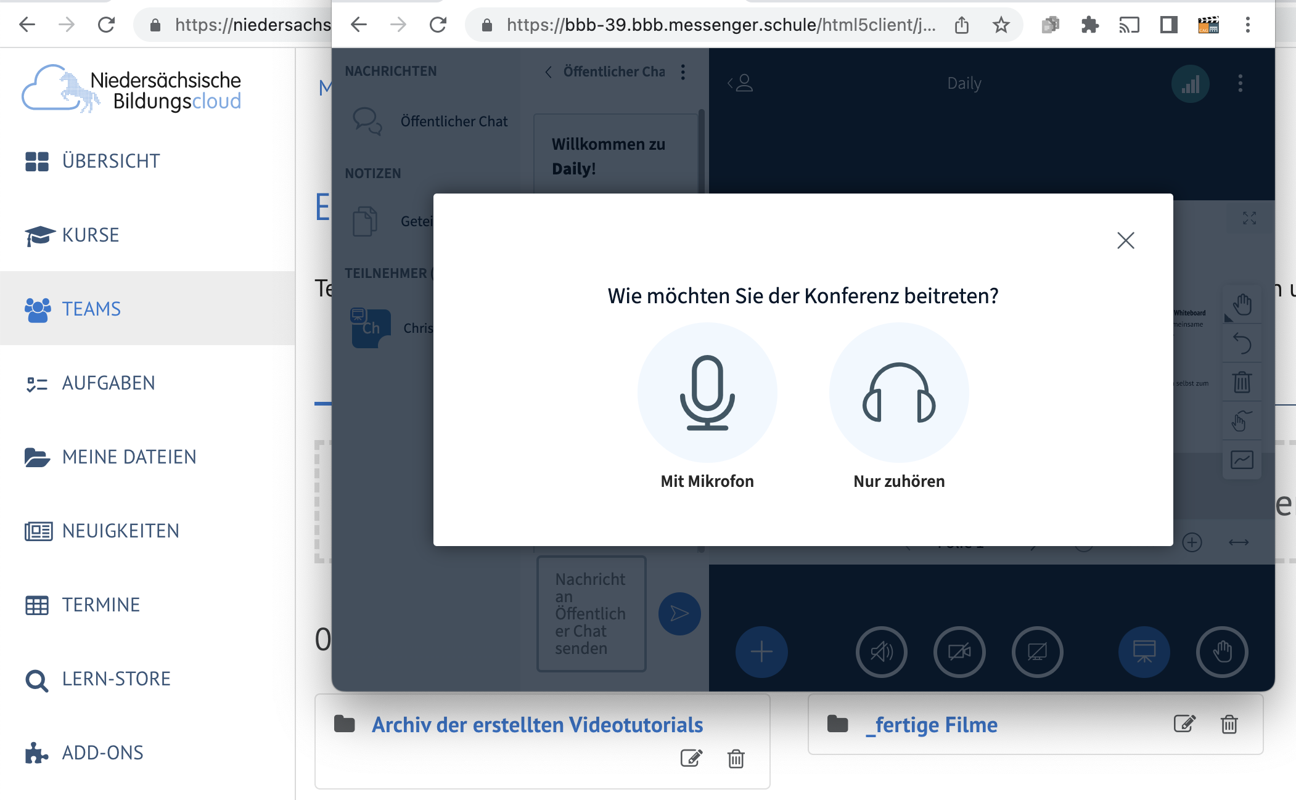Select the Mit Mikrofon microphone option
The height and width of the screenshot is (800, 1296).
707,393
